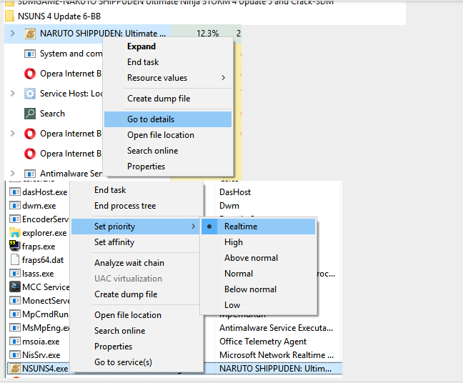Choose Open file location in details menu
This screenshot has height=383, width=463.
pos(136,315)
